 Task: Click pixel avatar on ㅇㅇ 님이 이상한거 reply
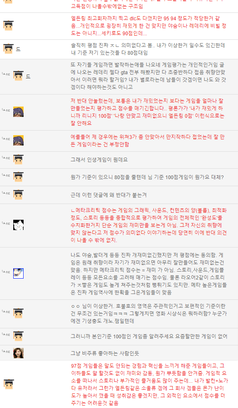click(x=19, y=313)
